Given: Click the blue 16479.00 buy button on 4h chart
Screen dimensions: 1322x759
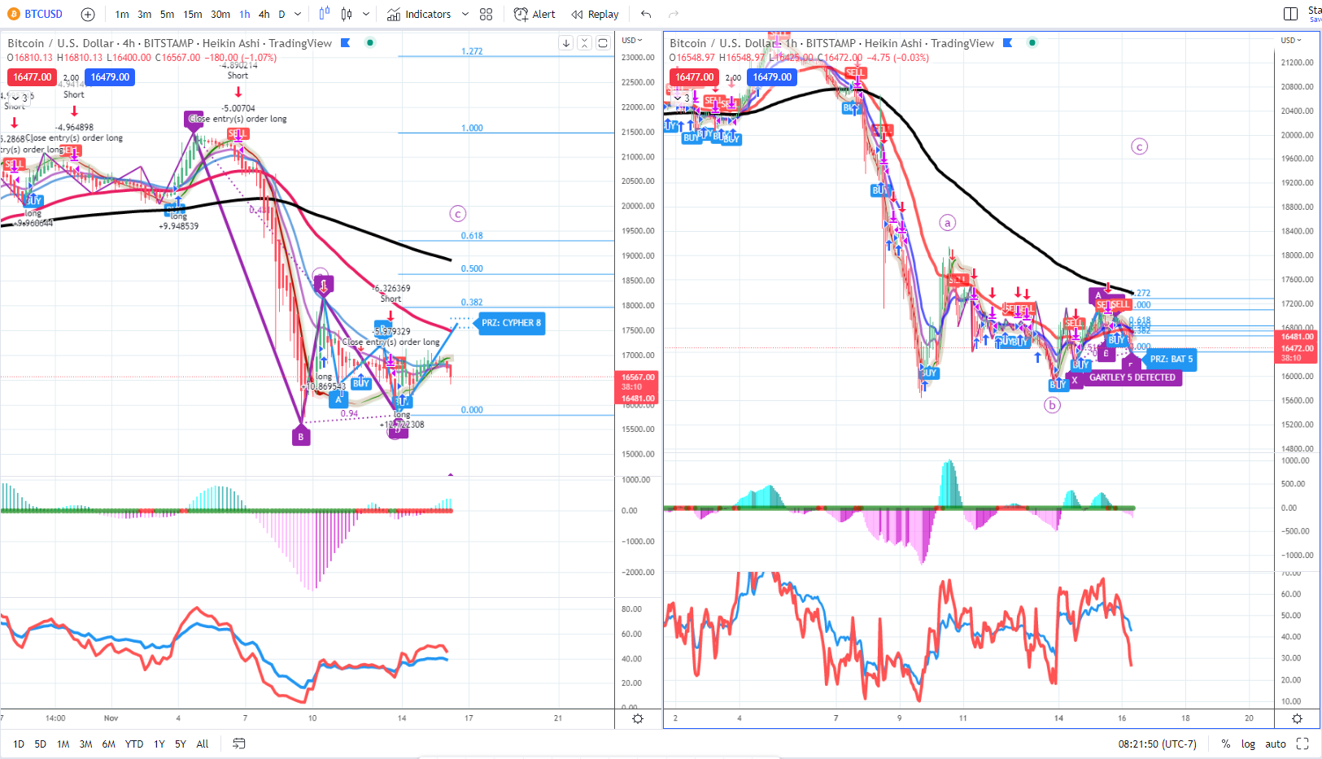Looking at the screenshot, I should point(110,77).
